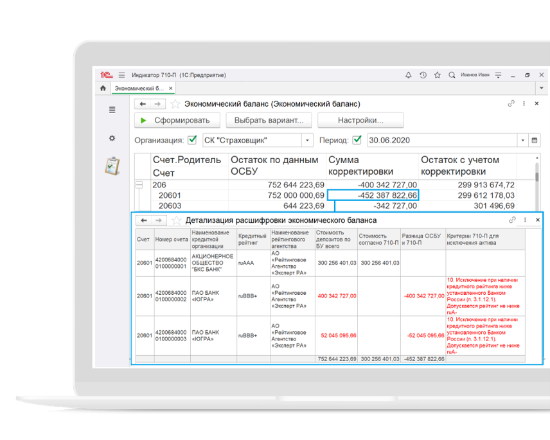The height and width of the screenshot is (440, 550).
Task: Open the 1C main menu hamburger icon
Action: [x=121, y=75]
